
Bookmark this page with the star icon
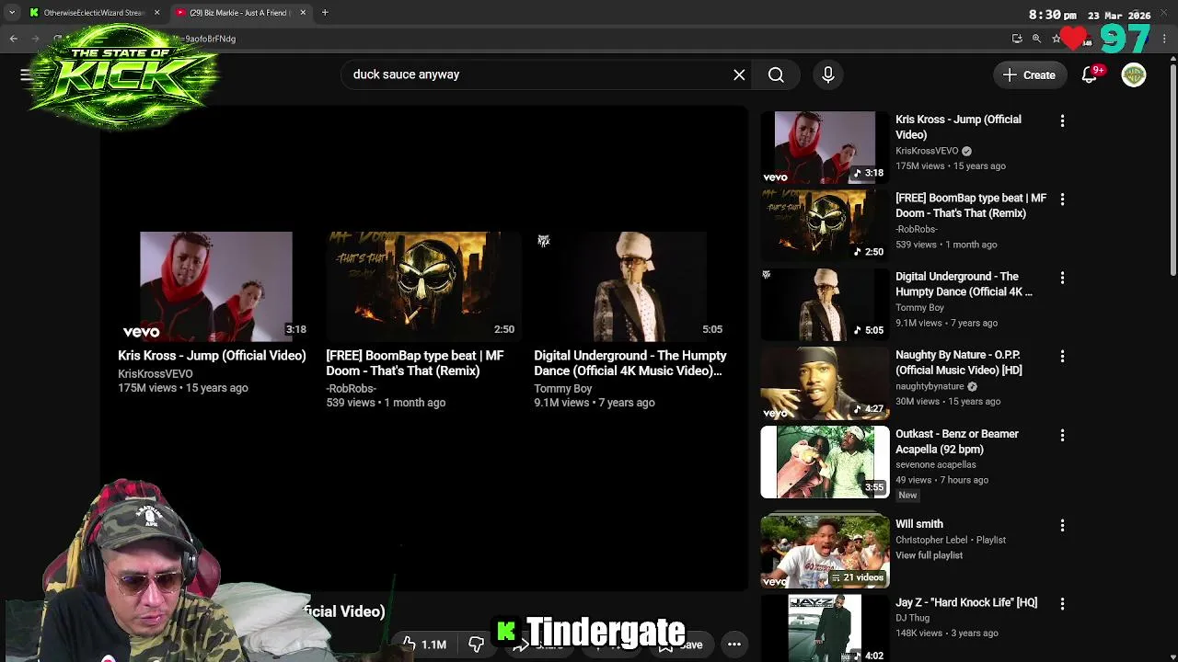click(x=1056, y=39)
